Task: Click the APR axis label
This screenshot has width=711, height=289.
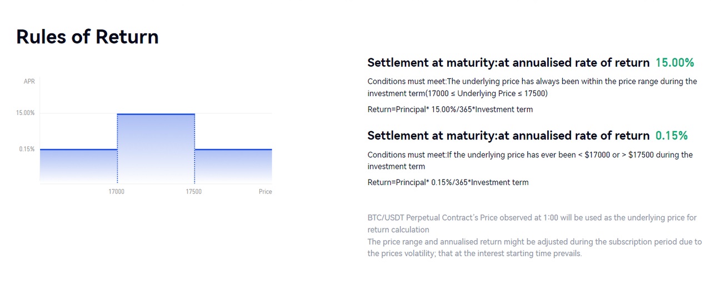Action: tap(29, 82)
